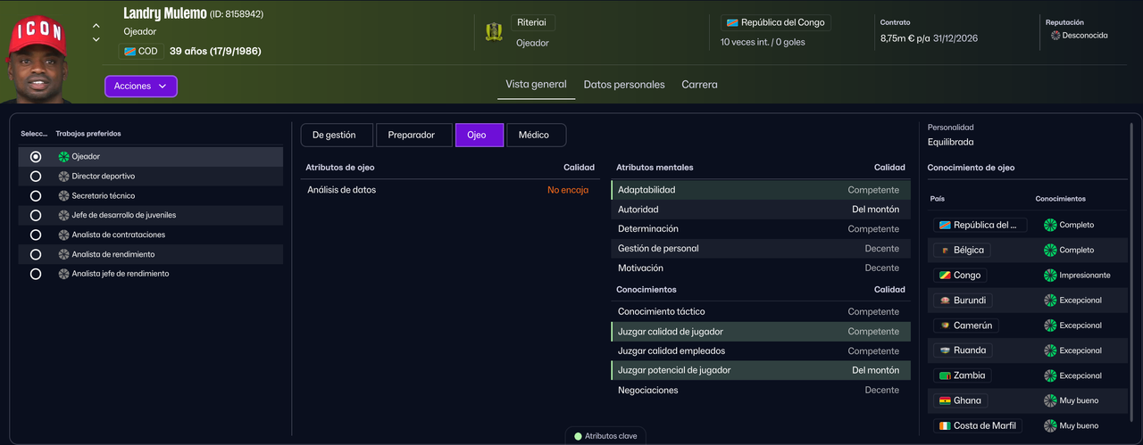The image size is (1143, 445).
Task: Click the Juzgar potencial de jugador row
Action: coord(761,370)
